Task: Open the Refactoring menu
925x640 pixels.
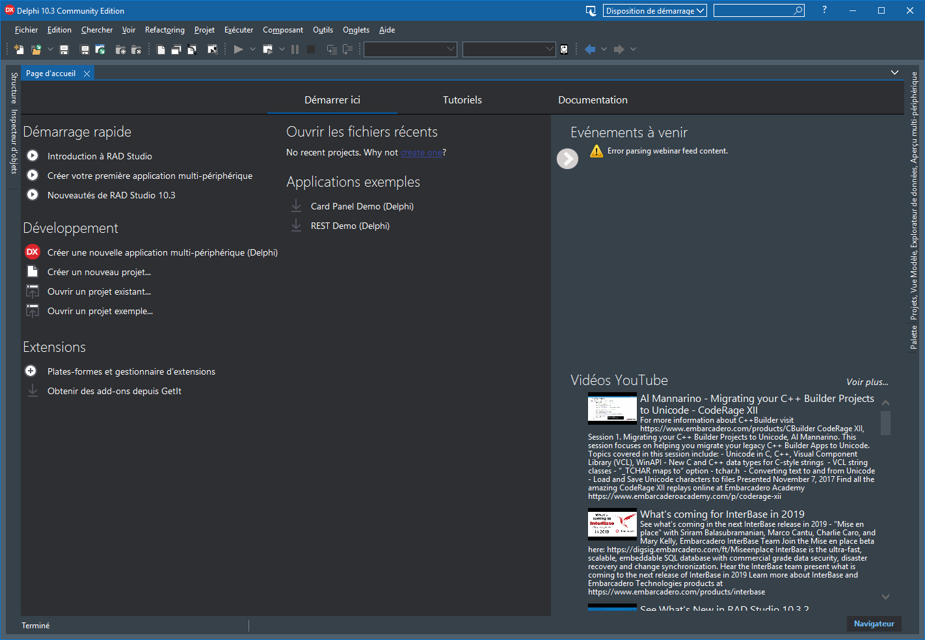Action: 165,30
